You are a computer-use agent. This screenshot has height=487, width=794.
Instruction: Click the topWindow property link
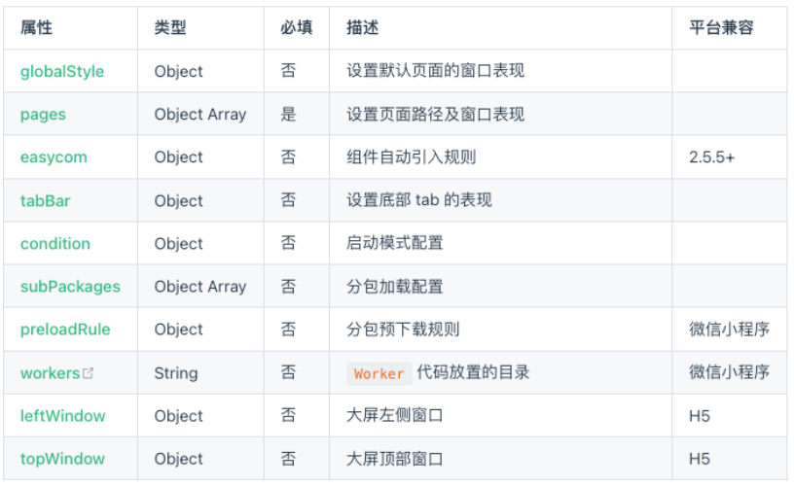click(x=62, y=459)
